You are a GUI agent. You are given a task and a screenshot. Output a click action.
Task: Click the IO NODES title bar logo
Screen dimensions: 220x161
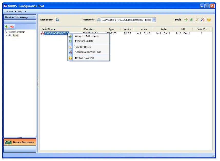(x=5, y=6)
